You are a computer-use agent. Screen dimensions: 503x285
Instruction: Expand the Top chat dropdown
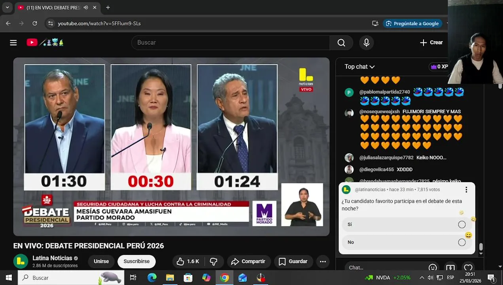coord(359,66)
